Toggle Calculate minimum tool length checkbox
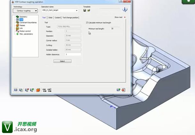The height and width of the screenshot is (135, 195). 87,23
